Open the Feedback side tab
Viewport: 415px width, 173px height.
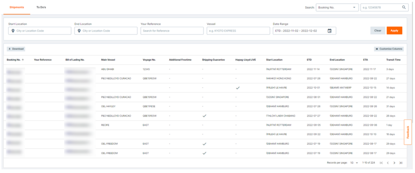click(408, 132)
